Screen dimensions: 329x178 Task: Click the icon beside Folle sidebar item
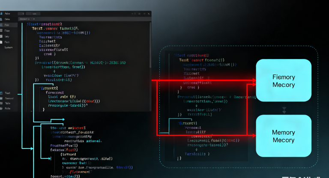tap(2, 109)
